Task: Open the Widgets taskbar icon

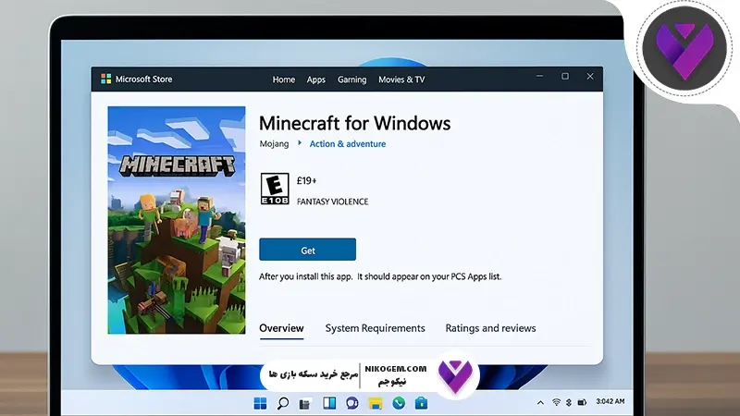Action: point(329,403)
